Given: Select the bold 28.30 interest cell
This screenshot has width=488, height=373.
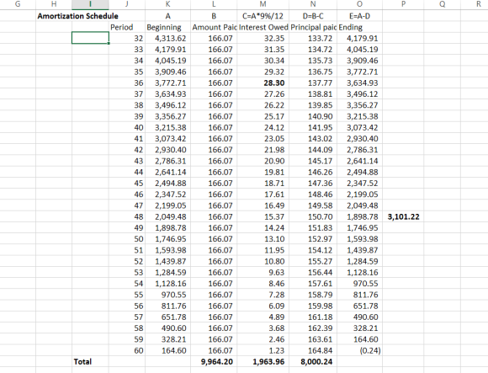Looking at the screenshot, I should tap(263, 83).
